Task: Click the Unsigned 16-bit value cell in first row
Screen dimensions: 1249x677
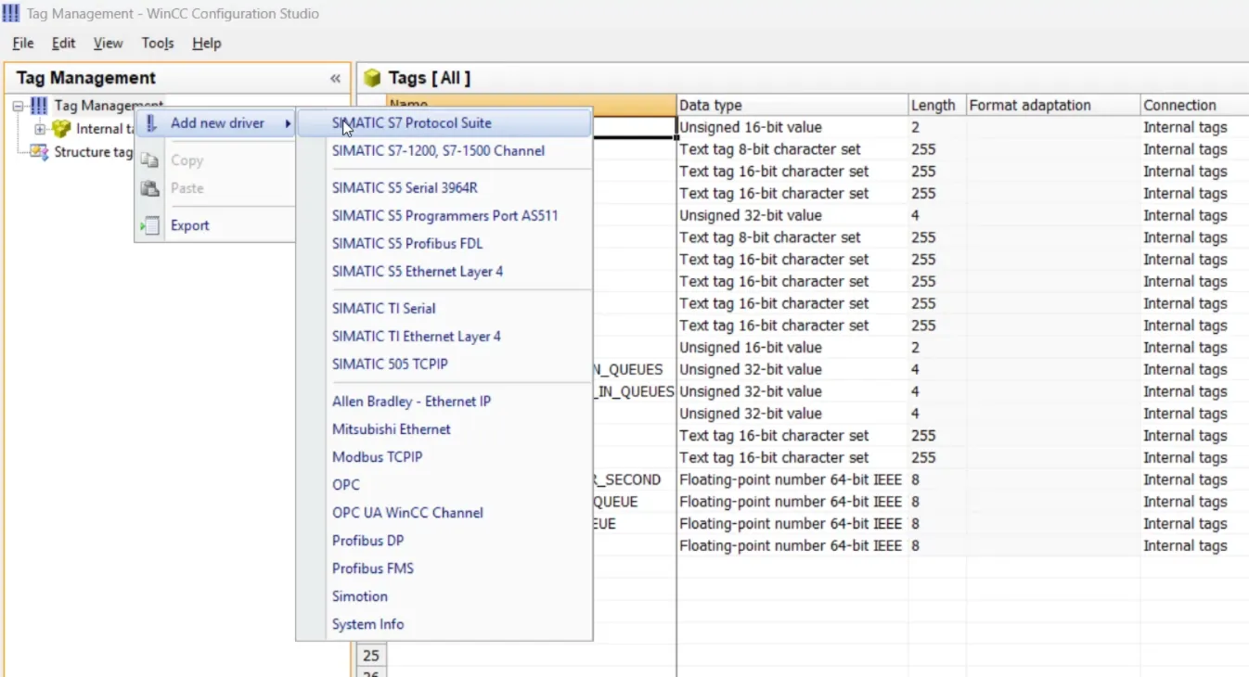Action: click(792, 127)
